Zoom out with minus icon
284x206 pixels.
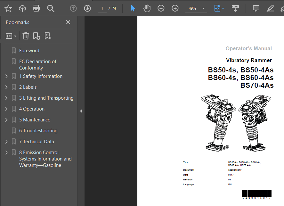pyautogui.click(x=161, y=8)
